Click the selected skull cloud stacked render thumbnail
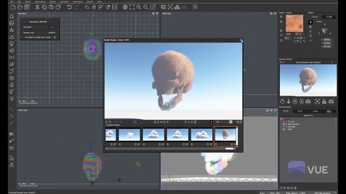The width and height of the screenshot is (346, 194). [225, 134]
